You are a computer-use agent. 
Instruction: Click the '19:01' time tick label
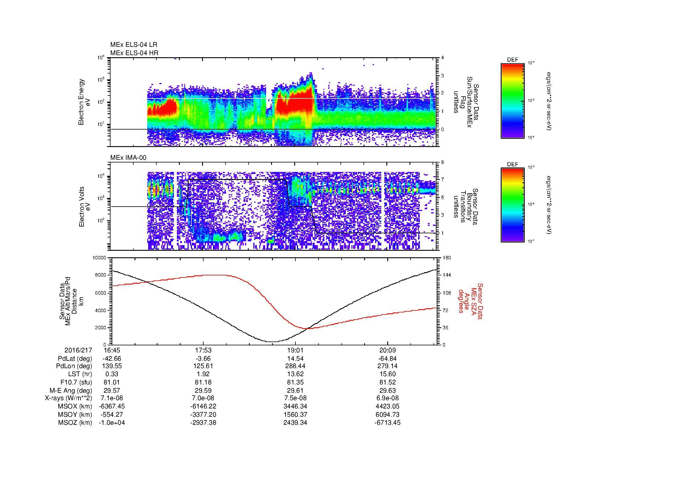click(x=295, y=350)
